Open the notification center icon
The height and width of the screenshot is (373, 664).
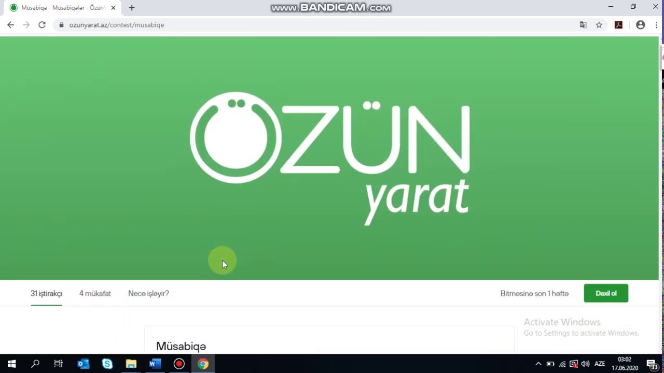(x=653, y=364)
